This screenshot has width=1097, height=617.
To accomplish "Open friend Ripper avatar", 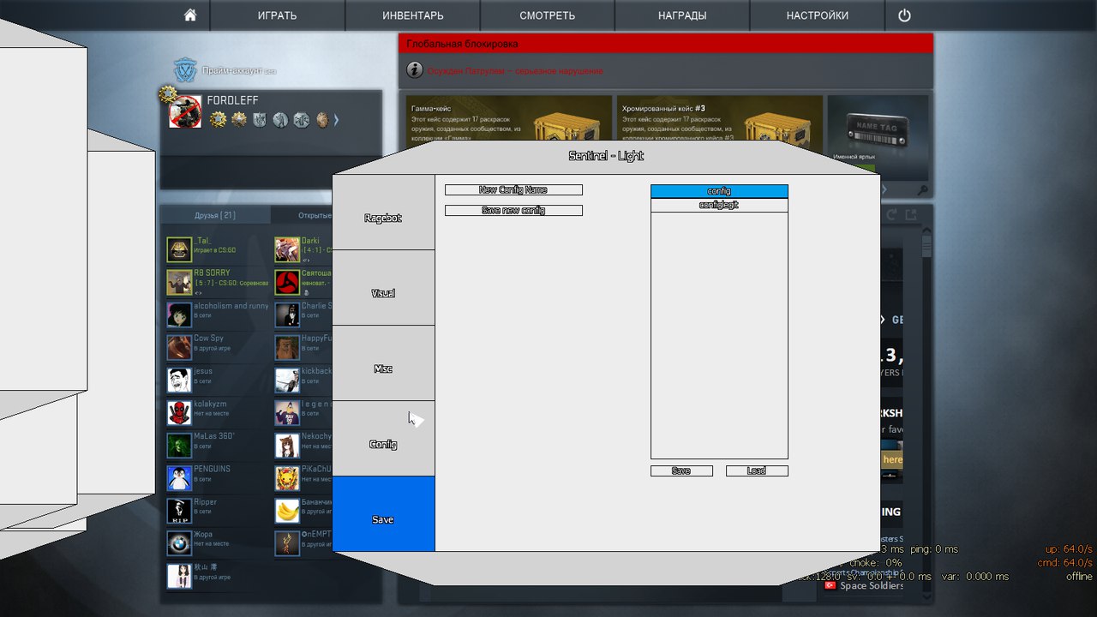I will coord(179,511).
